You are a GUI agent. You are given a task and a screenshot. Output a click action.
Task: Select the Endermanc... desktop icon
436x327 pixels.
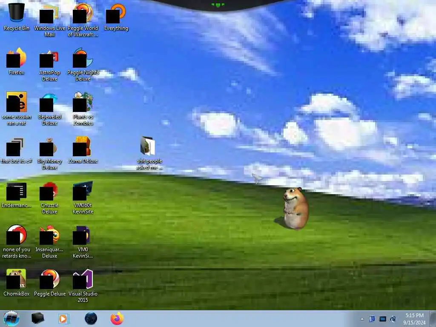click(17, 195)
